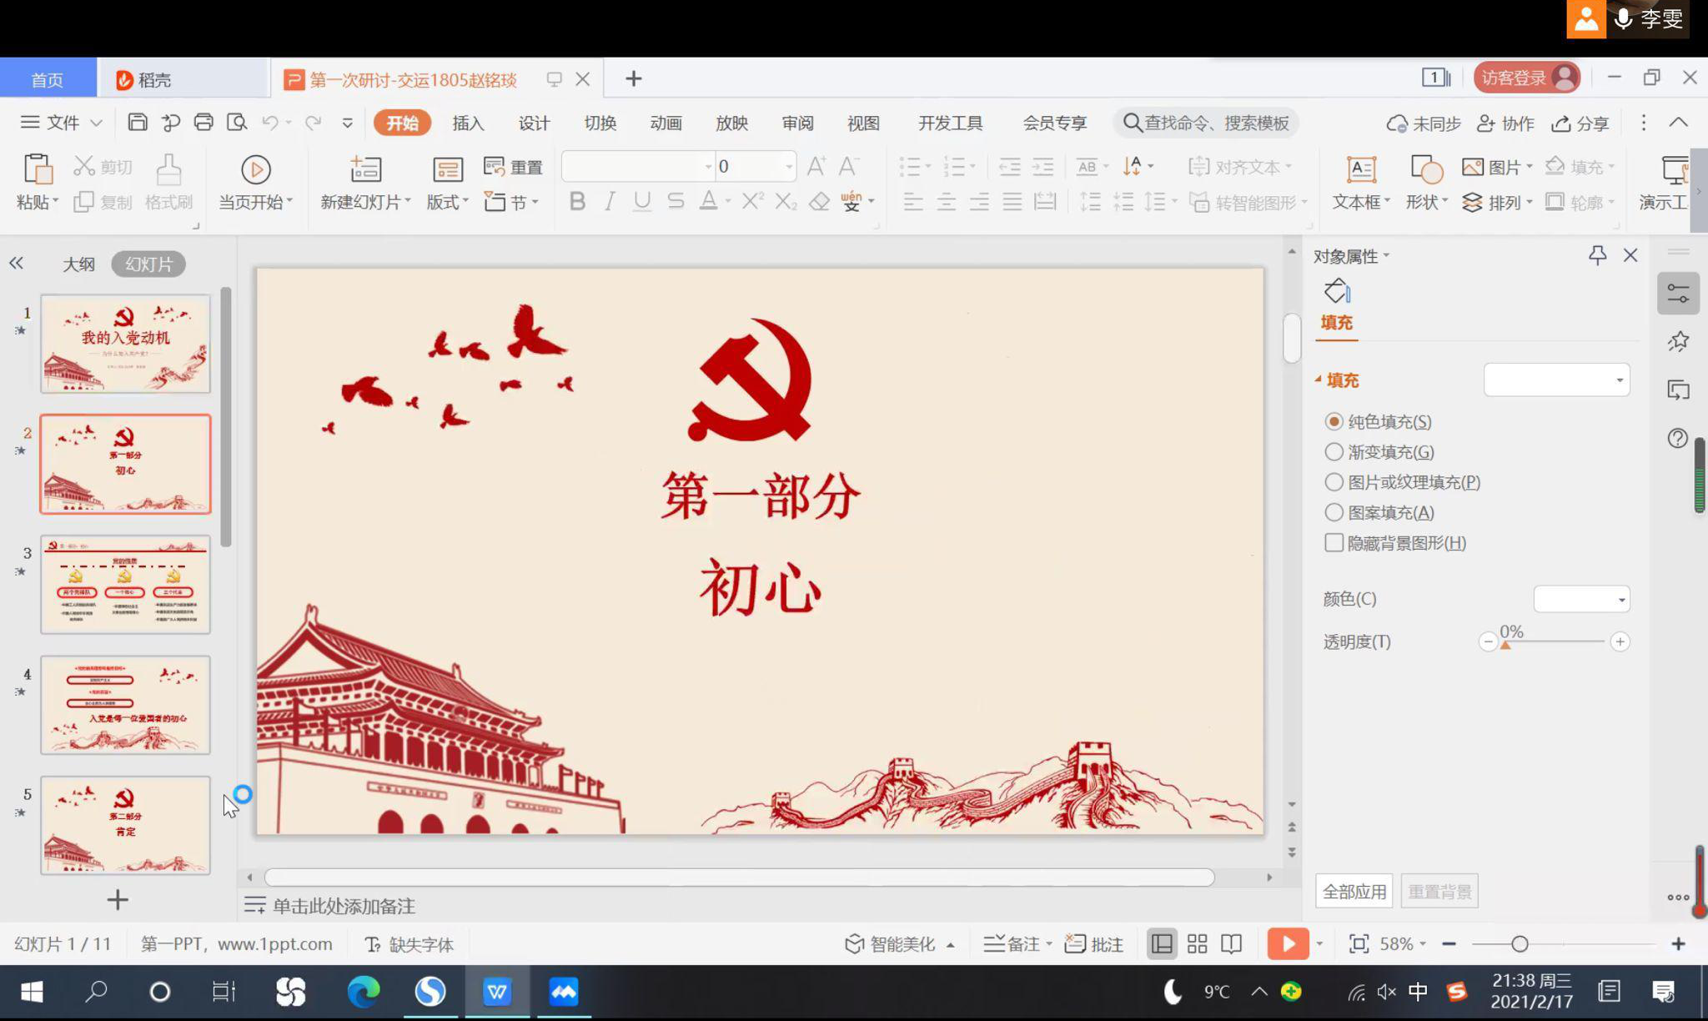This screenshot has width=1708, height=1021.
Task: Set color using the 颜色 color swatch
Action: tap(1580, 599)
